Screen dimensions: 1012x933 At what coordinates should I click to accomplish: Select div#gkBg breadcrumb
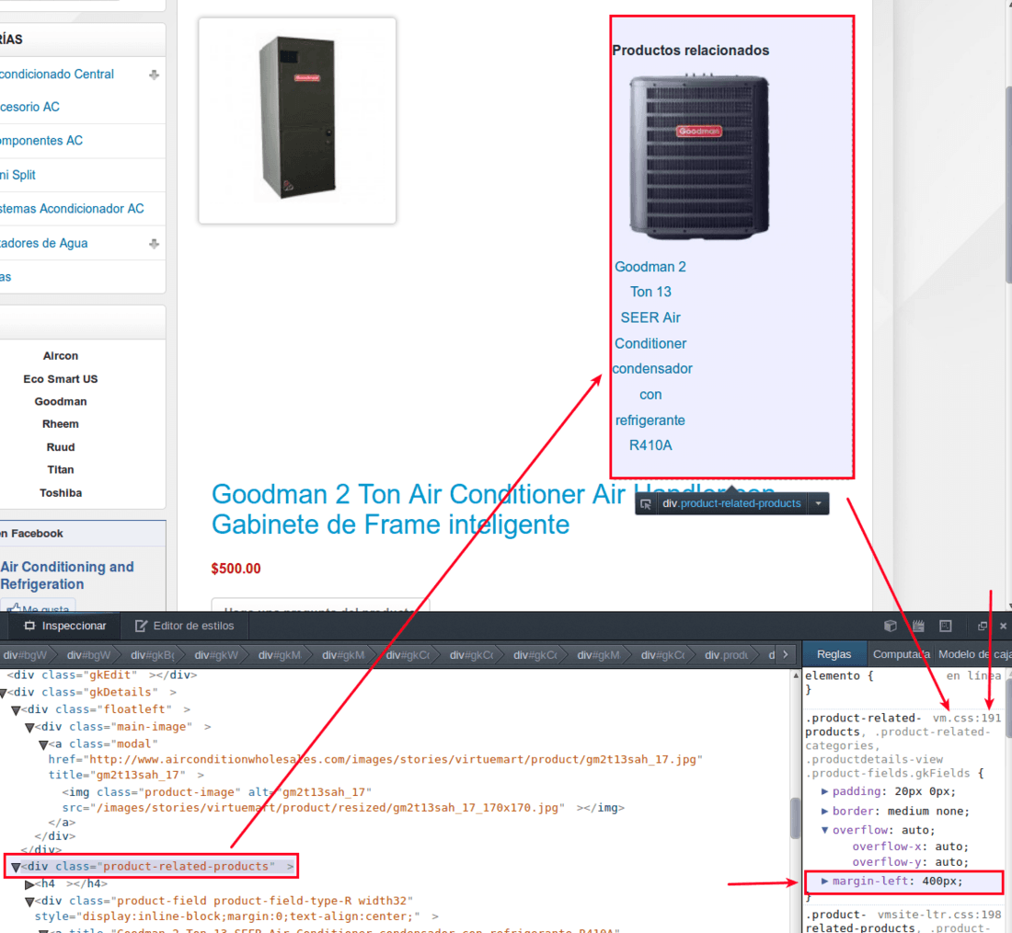(x=153, y=655)
